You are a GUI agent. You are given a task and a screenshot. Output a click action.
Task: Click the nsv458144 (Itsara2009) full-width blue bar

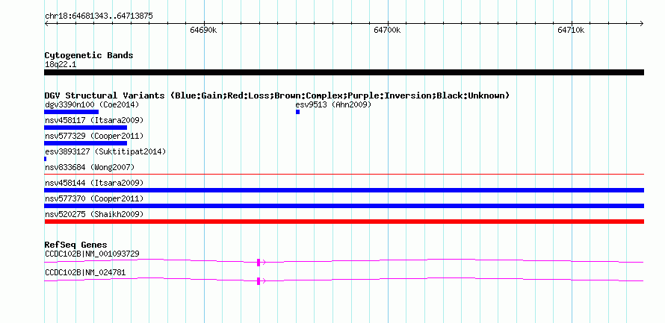pos(344,190)
